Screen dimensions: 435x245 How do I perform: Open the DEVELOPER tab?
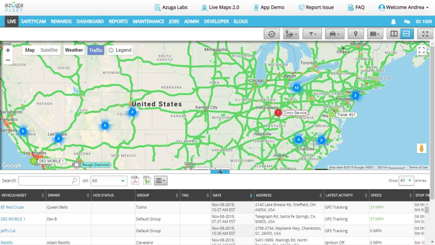(217, 21)
